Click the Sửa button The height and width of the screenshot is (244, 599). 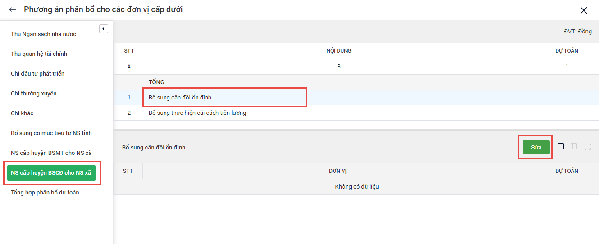pyautogui.click(x=536, y=148)
